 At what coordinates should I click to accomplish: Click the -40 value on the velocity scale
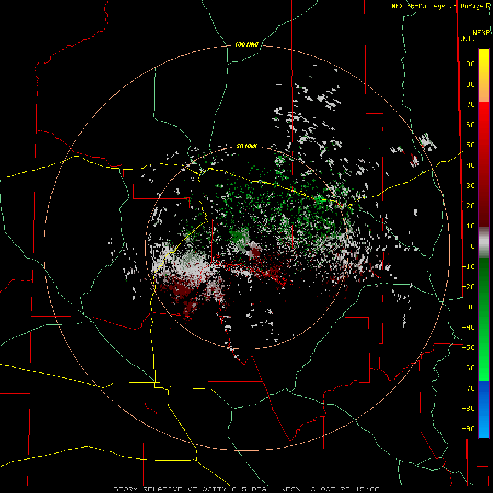[x=468, y=328]
